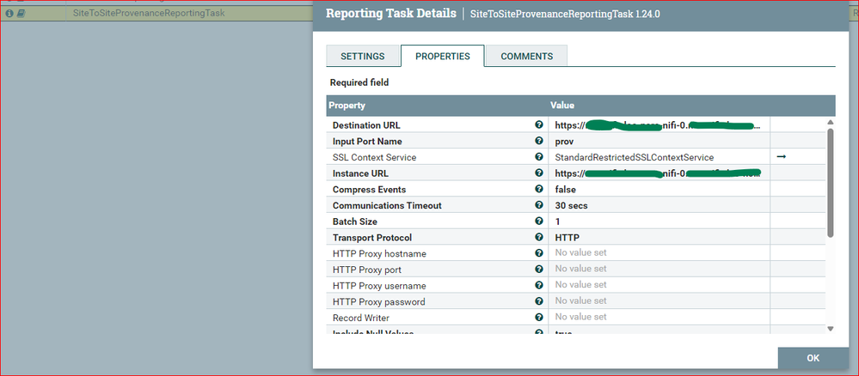Viewport: 859px width, 376px height.
Task: Open help for HTTP Proxy hostname property
Action: (539, 253)
